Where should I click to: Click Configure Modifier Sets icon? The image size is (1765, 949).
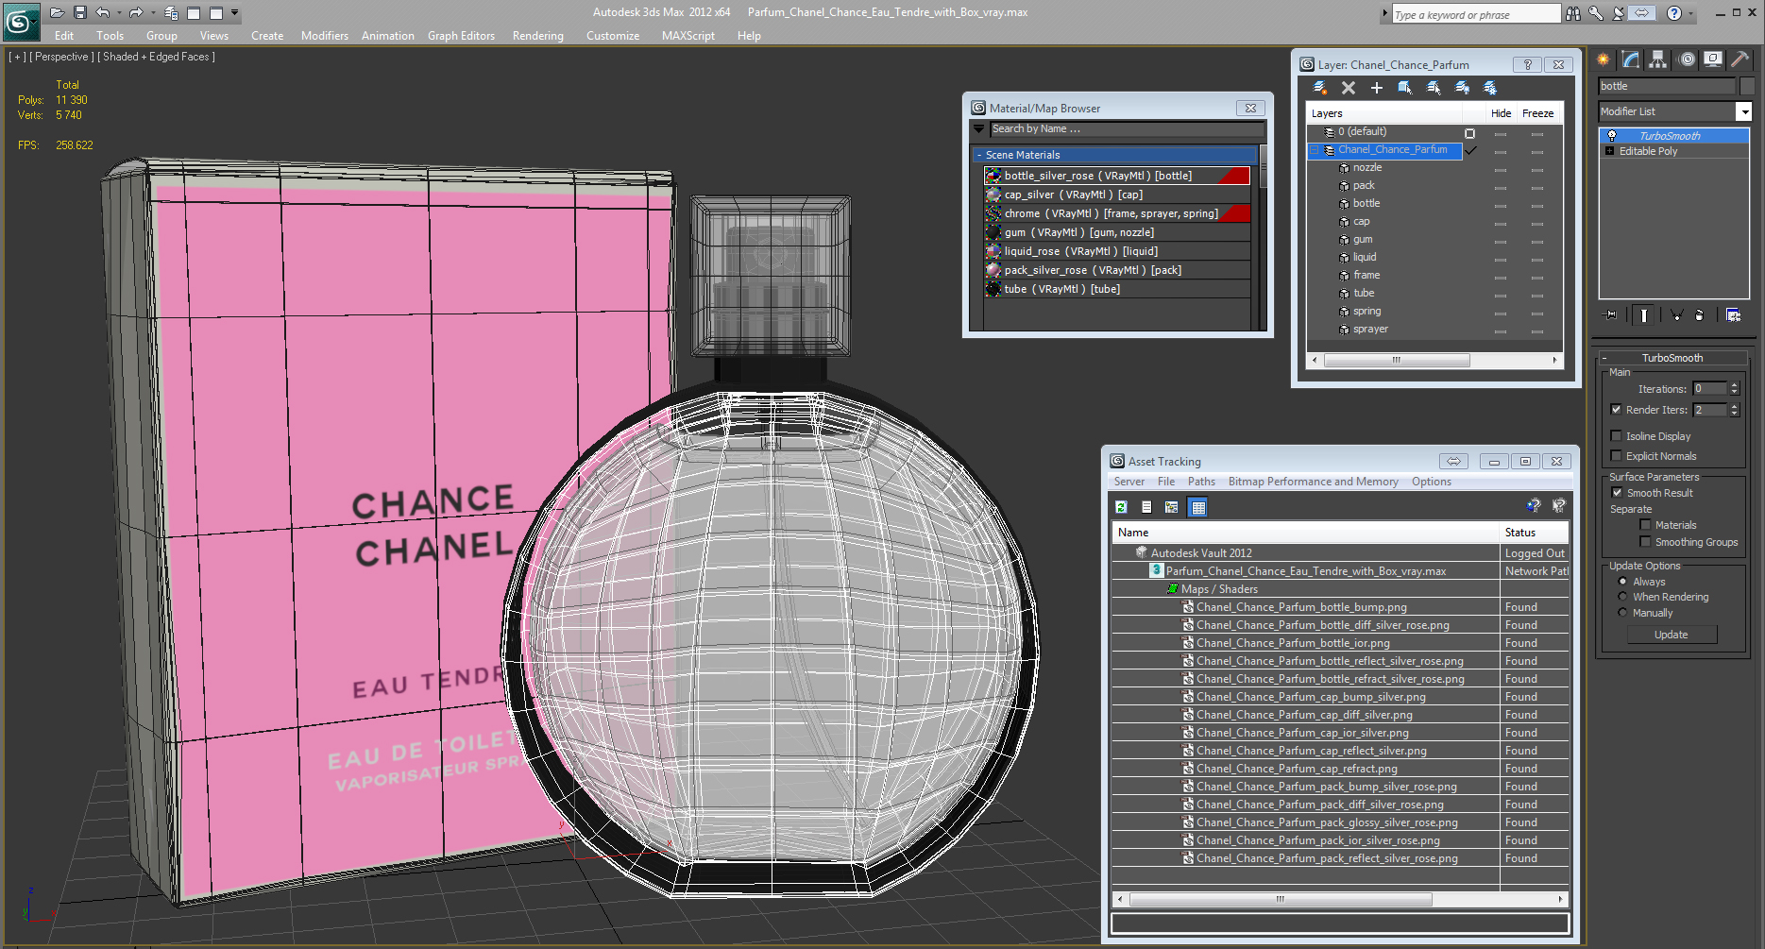[x=1734, y=315]
